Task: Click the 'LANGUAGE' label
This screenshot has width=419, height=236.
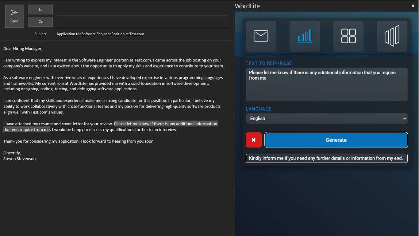Action: [259, 109]
